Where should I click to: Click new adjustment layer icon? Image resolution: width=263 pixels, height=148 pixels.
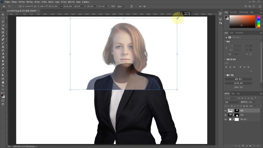click(x=247, y=146)
